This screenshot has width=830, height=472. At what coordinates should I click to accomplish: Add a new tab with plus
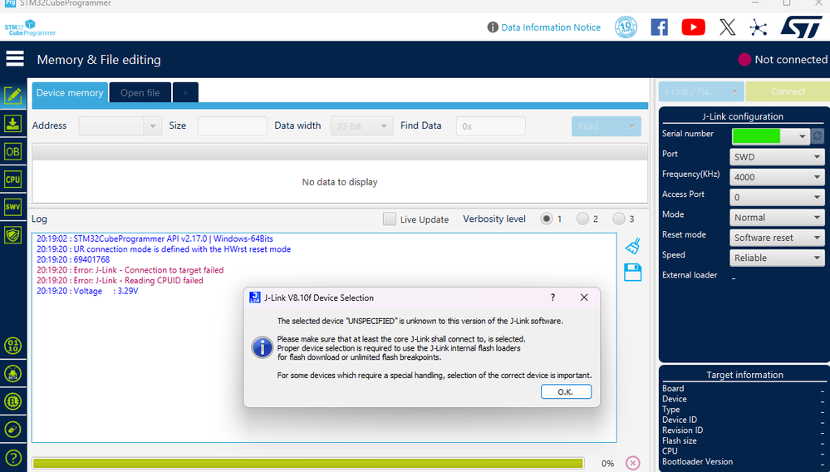click(185, 92)
